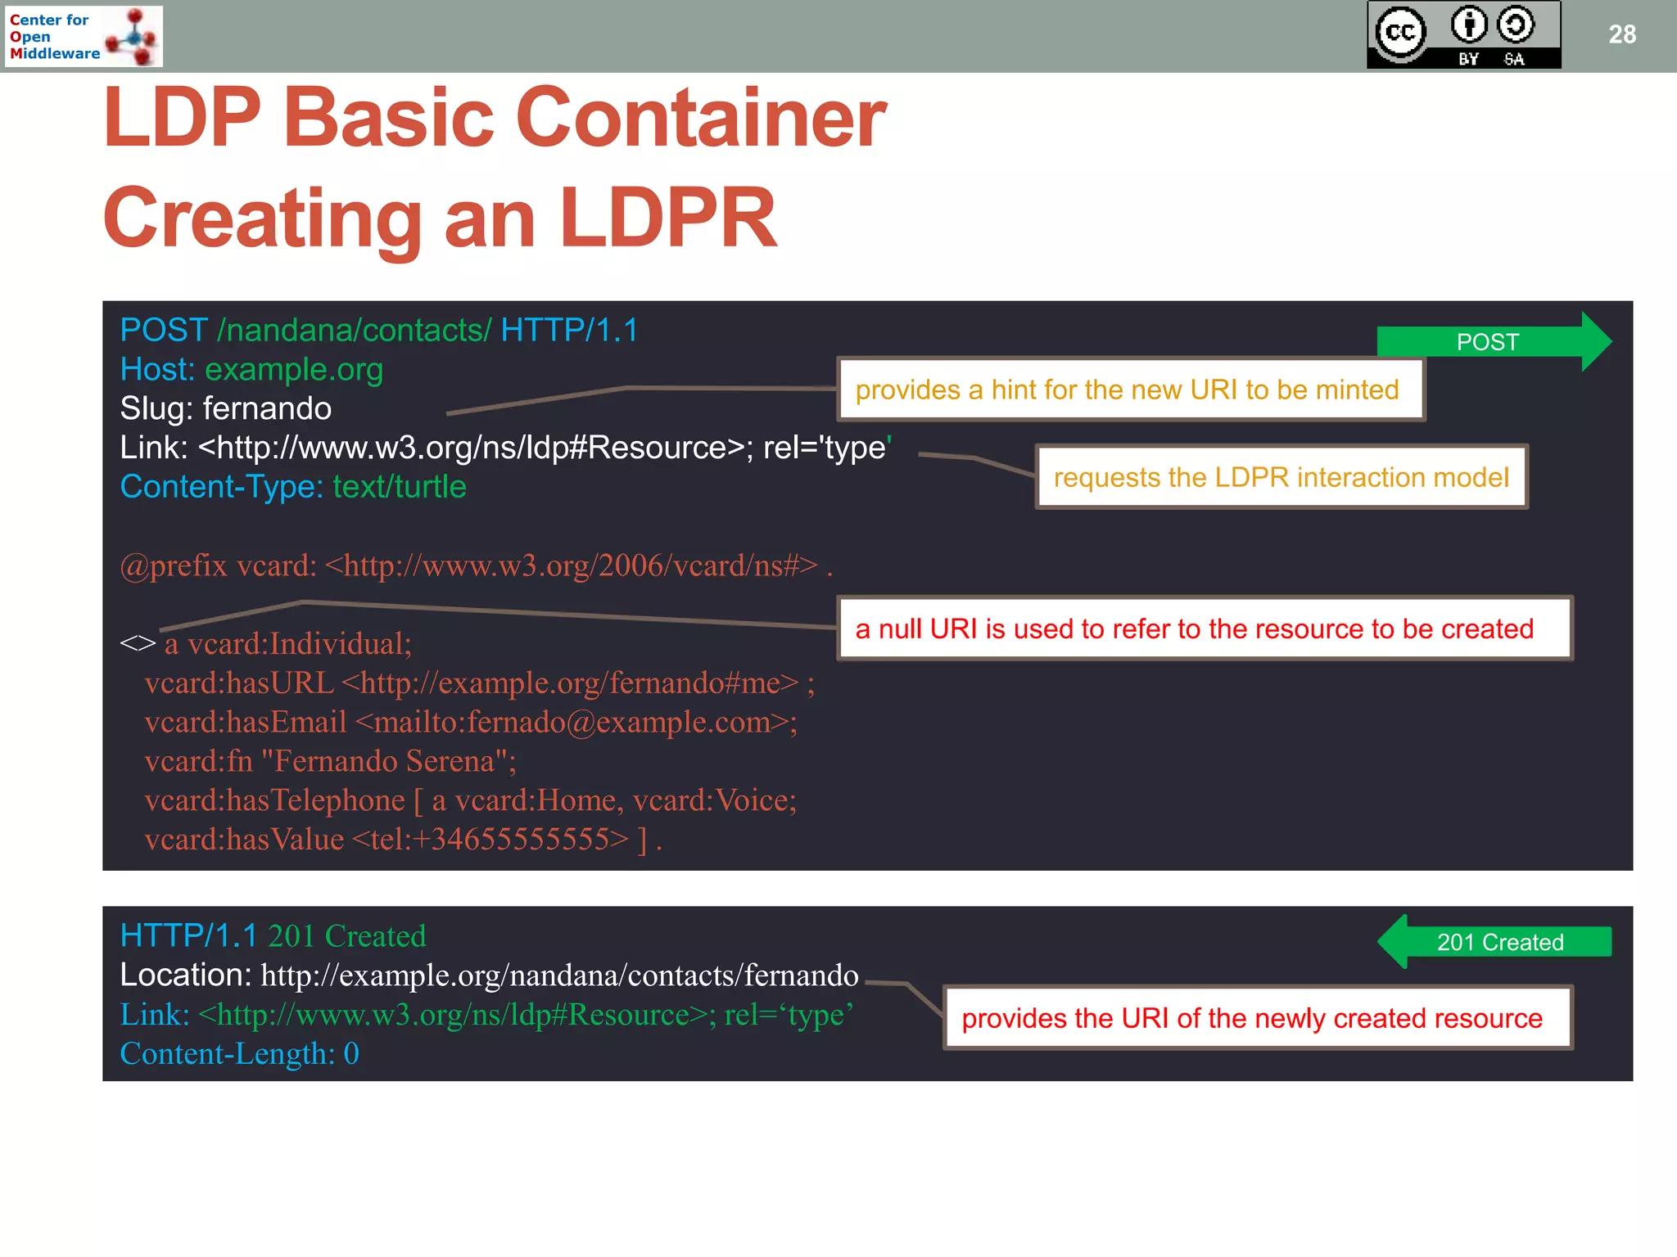Click the 'Host: example.org' line

[x=251, y=369]
